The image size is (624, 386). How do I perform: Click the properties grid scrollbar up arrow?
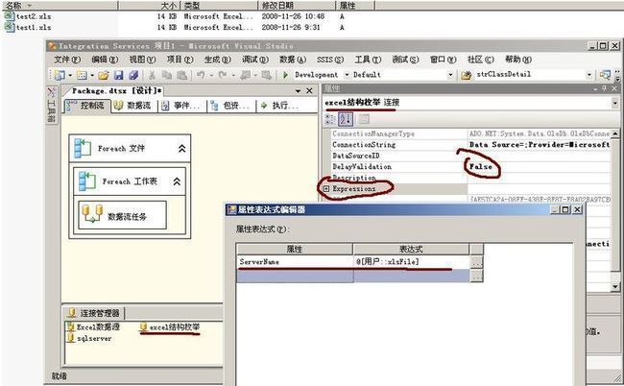(615, 133)
